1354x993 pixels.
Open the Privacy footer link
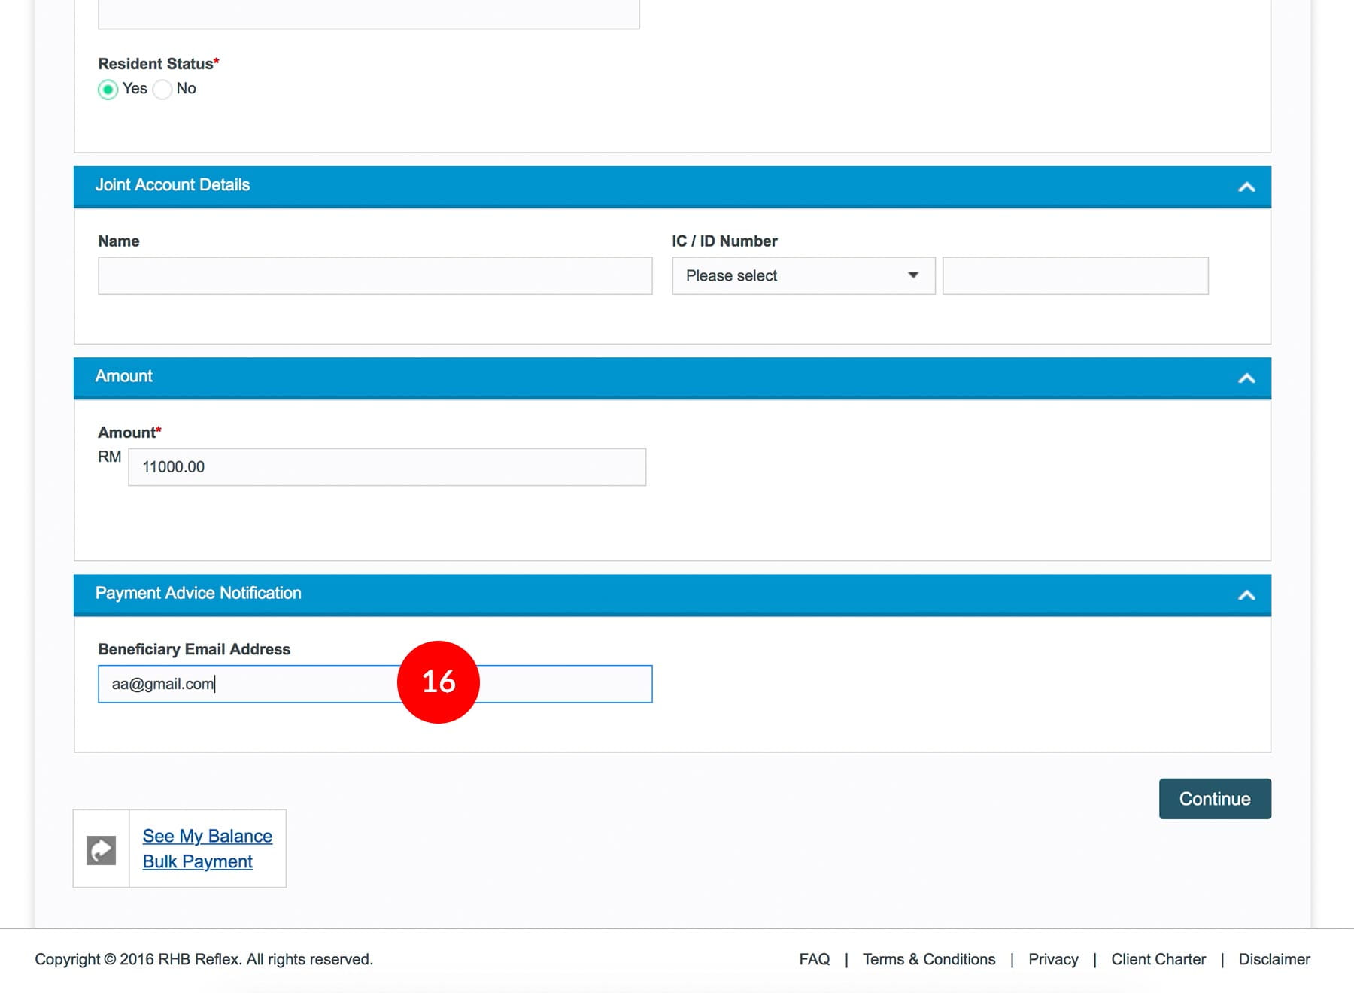[x=1052, y=959]
